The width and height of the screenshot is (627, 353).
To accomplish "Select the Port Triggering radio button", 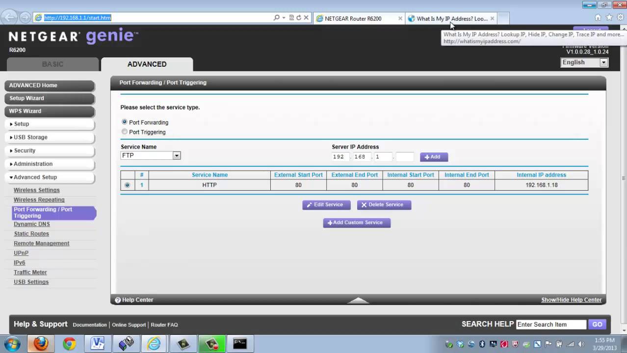I will (125, 132).
